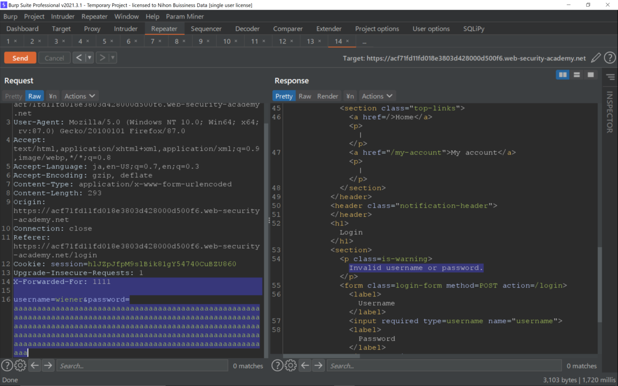This screenshot has width=618, height=386.
Task: Switch to the Decoder tab
Action: (247, 29)
